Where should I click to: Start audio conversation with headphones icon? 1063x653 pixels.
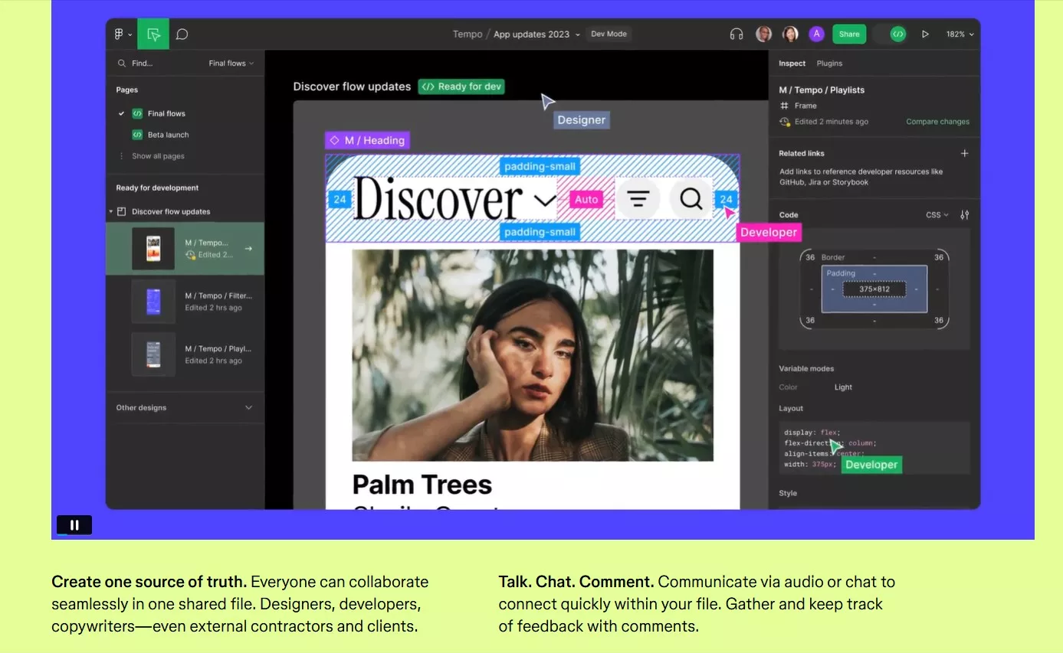coord(737,34)
